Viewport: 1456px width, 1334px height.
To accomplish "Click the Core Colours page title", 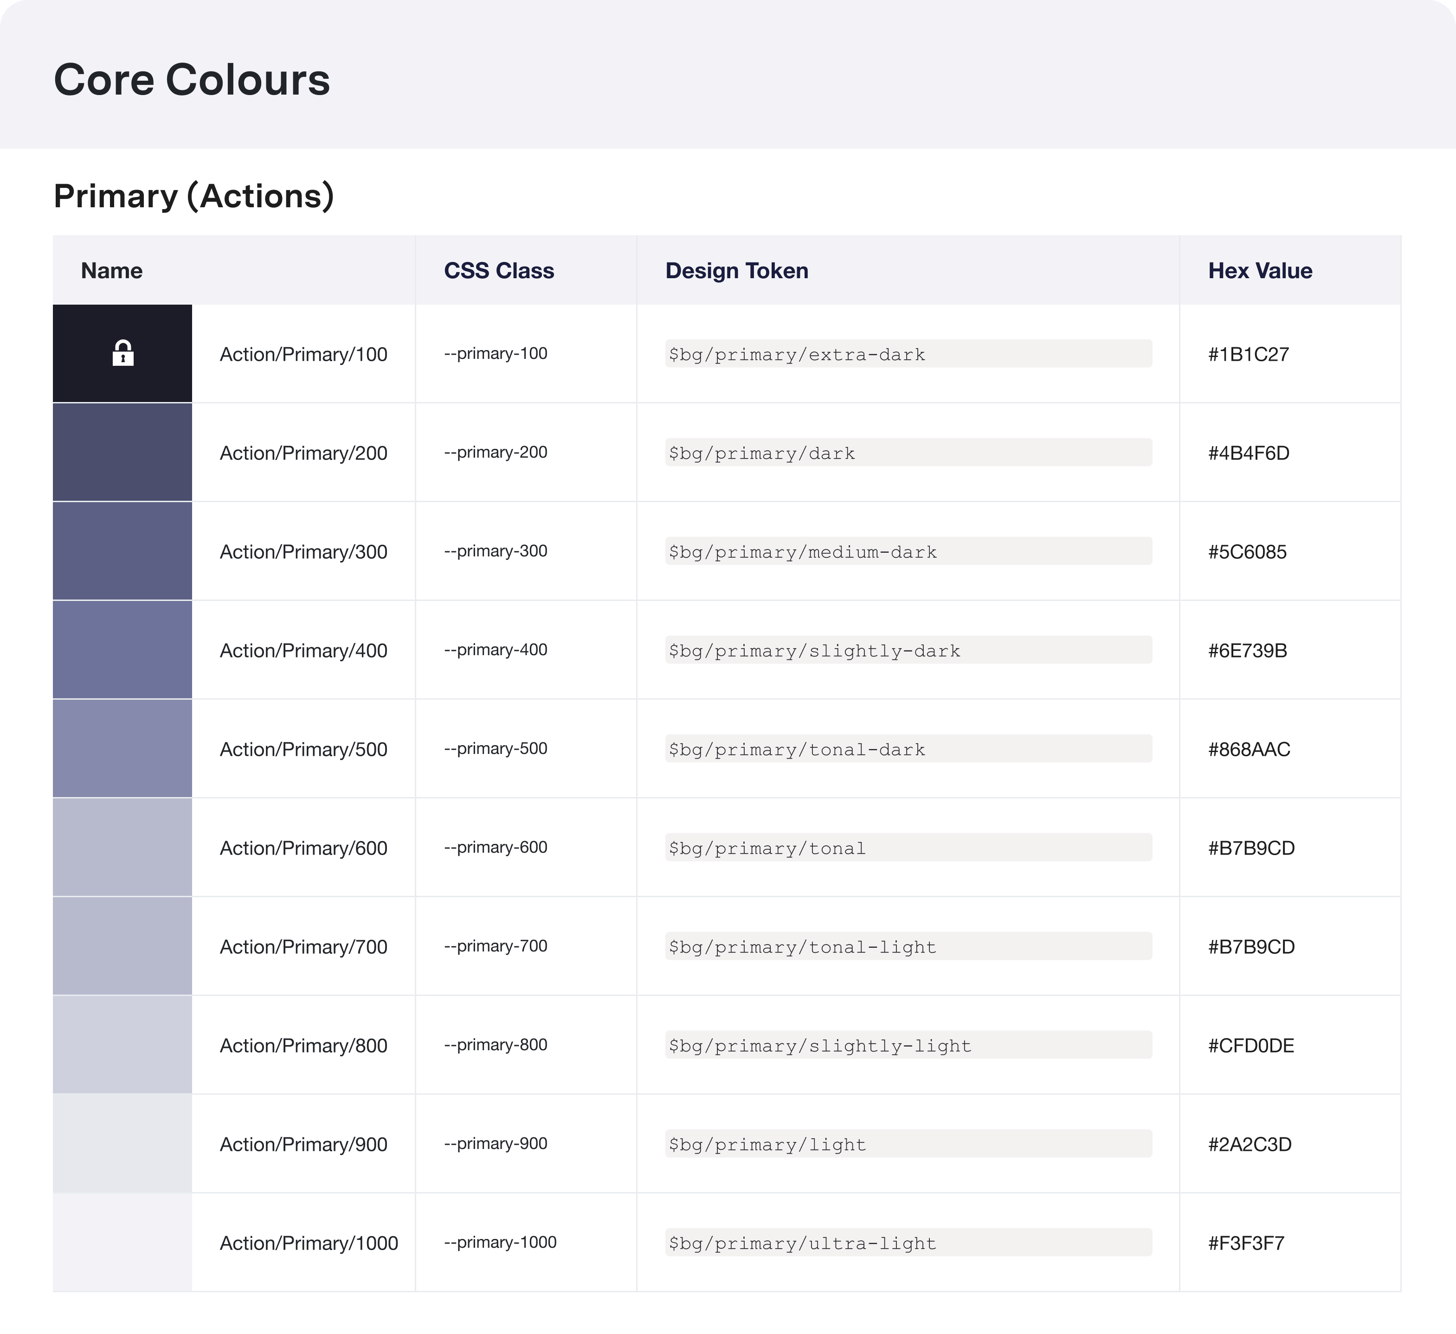I will (191, 79).
